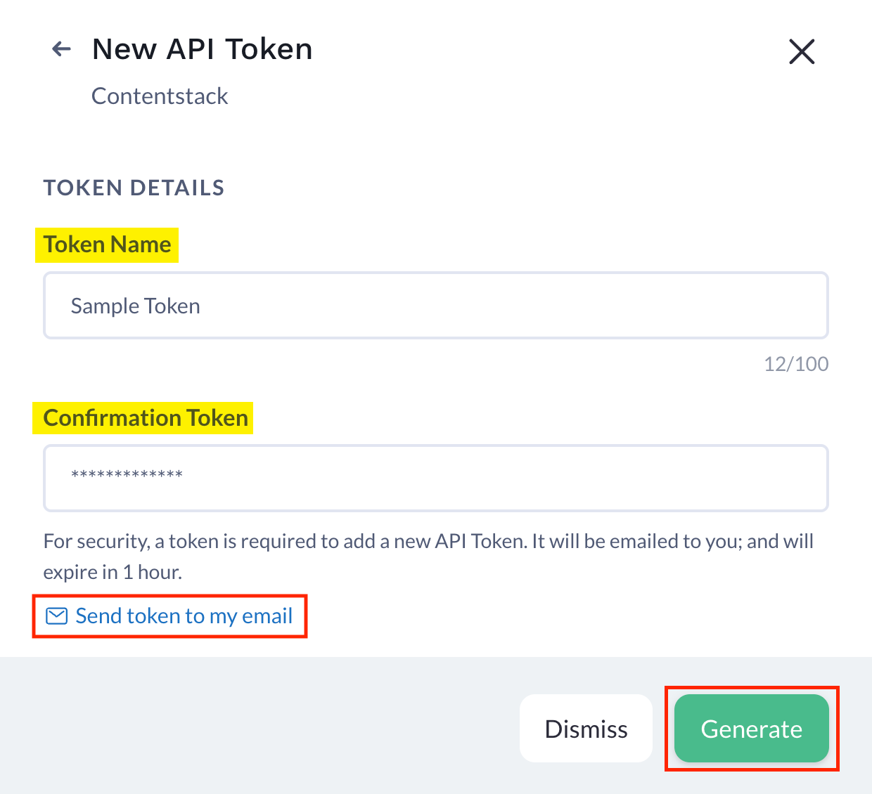Place cursor in the Sample Token text
The image size is (872, 794).
pyautogui.click(x=136, y=306)
